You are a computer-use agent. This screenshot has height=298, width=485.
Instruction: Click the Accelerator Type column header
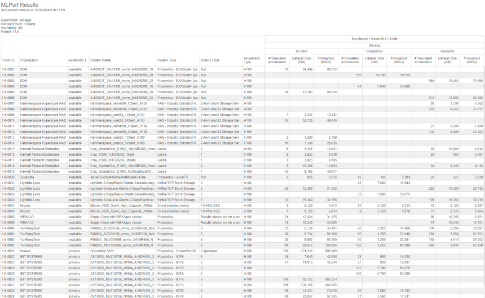coord(252,60)
